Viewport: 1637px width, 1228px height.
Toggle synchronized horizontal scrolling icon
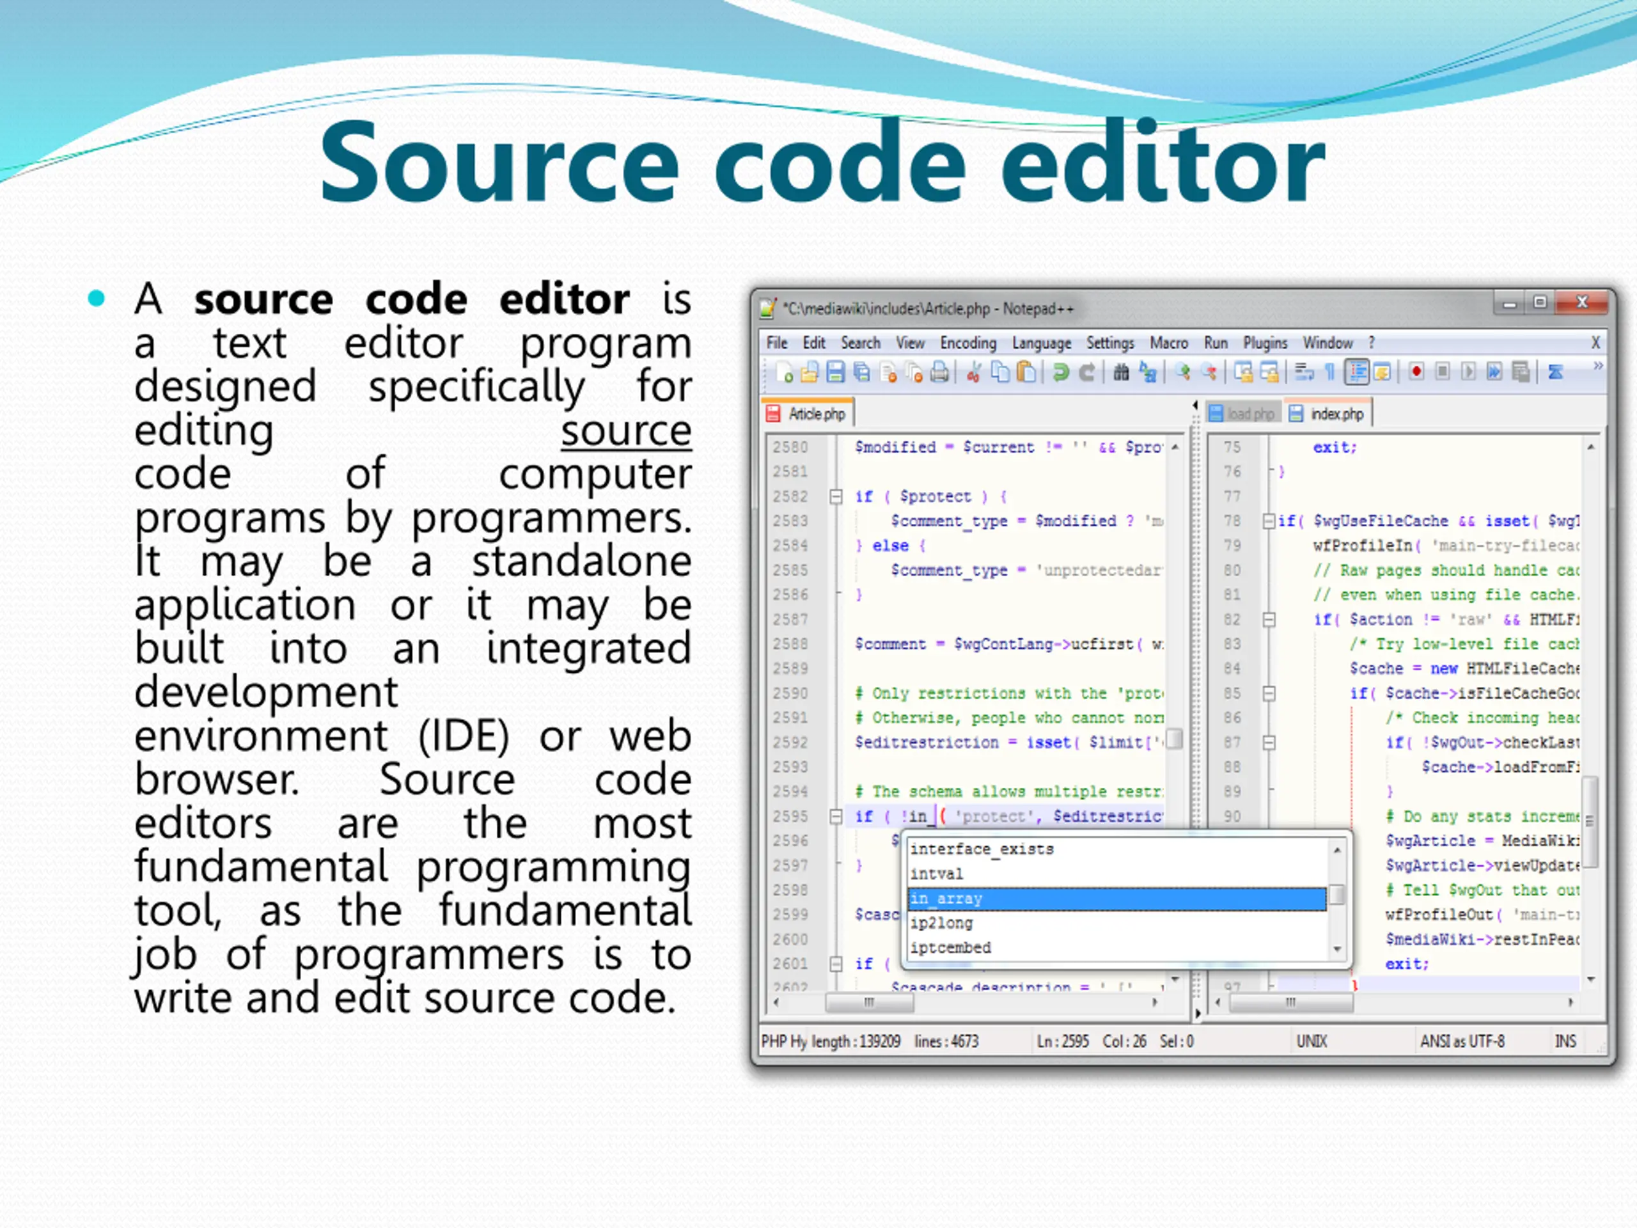(1270, 372)
